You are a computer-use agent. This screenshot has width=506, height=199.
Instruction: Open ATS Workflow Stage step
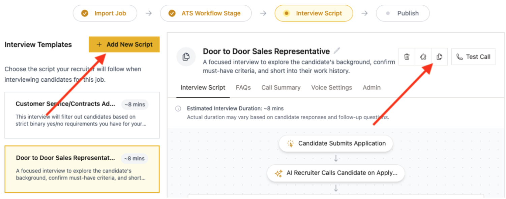(x=206, y=13)
